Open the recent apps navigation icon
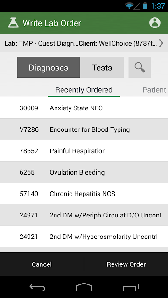Viewport: 168px width, 298px height. point(131,287)
